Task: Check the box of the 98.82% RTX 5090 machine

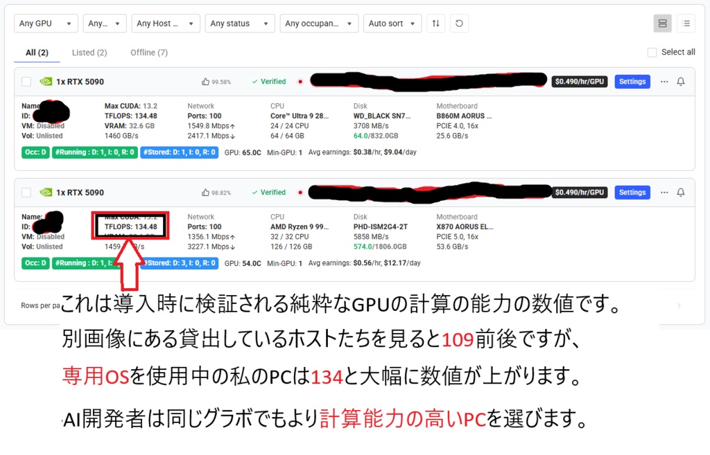Action: (26, 193)
